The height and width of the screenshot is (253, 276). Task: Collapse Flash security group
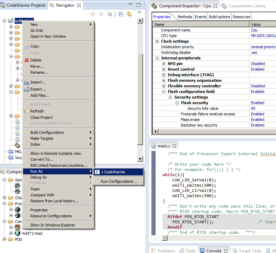click(177, 103)
